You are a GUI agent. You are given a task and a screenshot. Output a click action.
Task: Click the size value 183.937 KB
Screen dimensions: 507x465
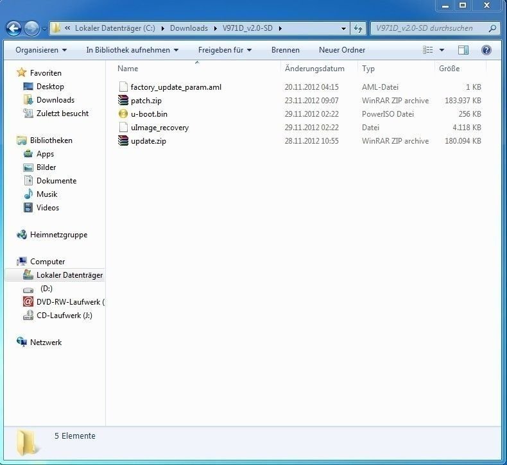click(x=463, y=101)
